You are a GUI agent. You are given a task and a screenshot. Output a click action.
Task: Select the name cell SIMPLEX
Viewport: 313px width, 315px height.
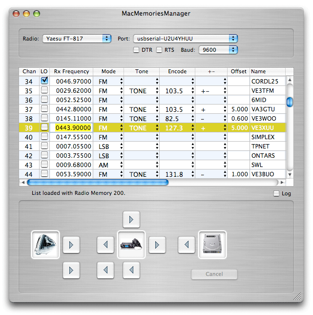[x=268, y=137]
